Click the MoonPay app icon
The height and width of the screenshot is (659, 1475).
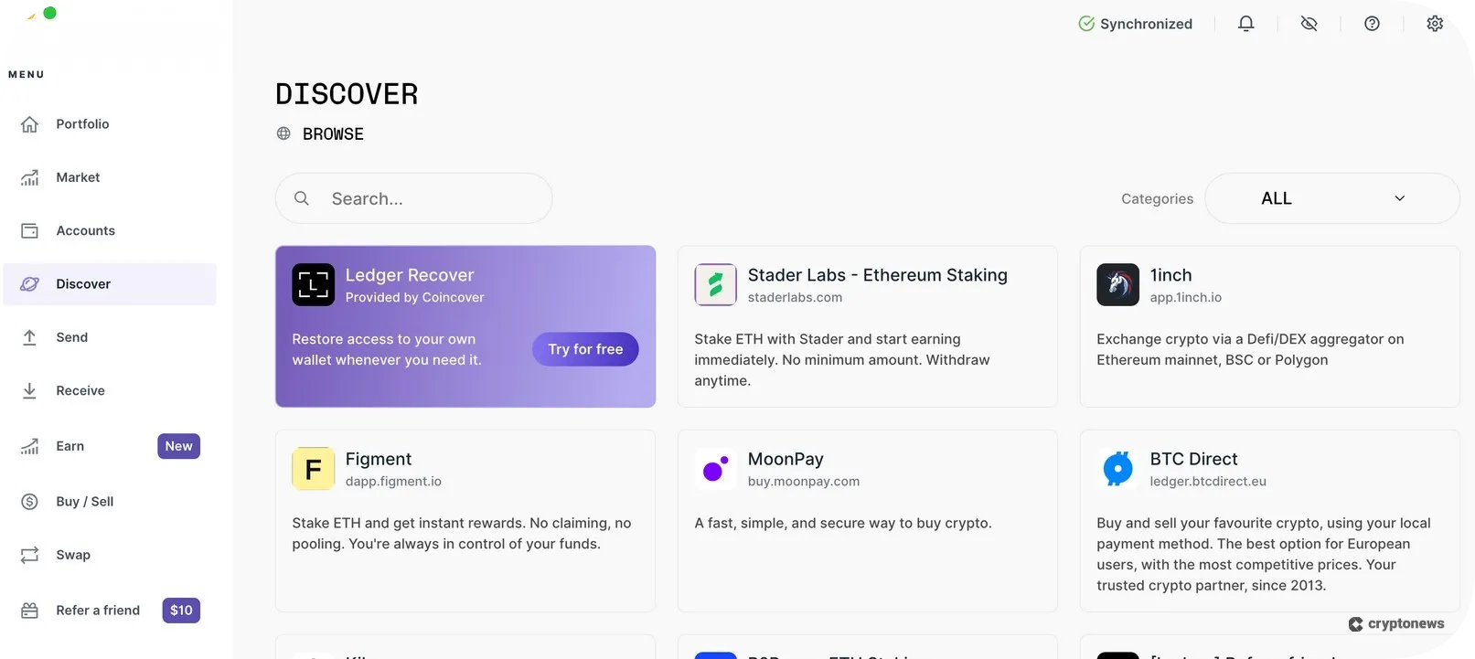[x=715, y=468]
